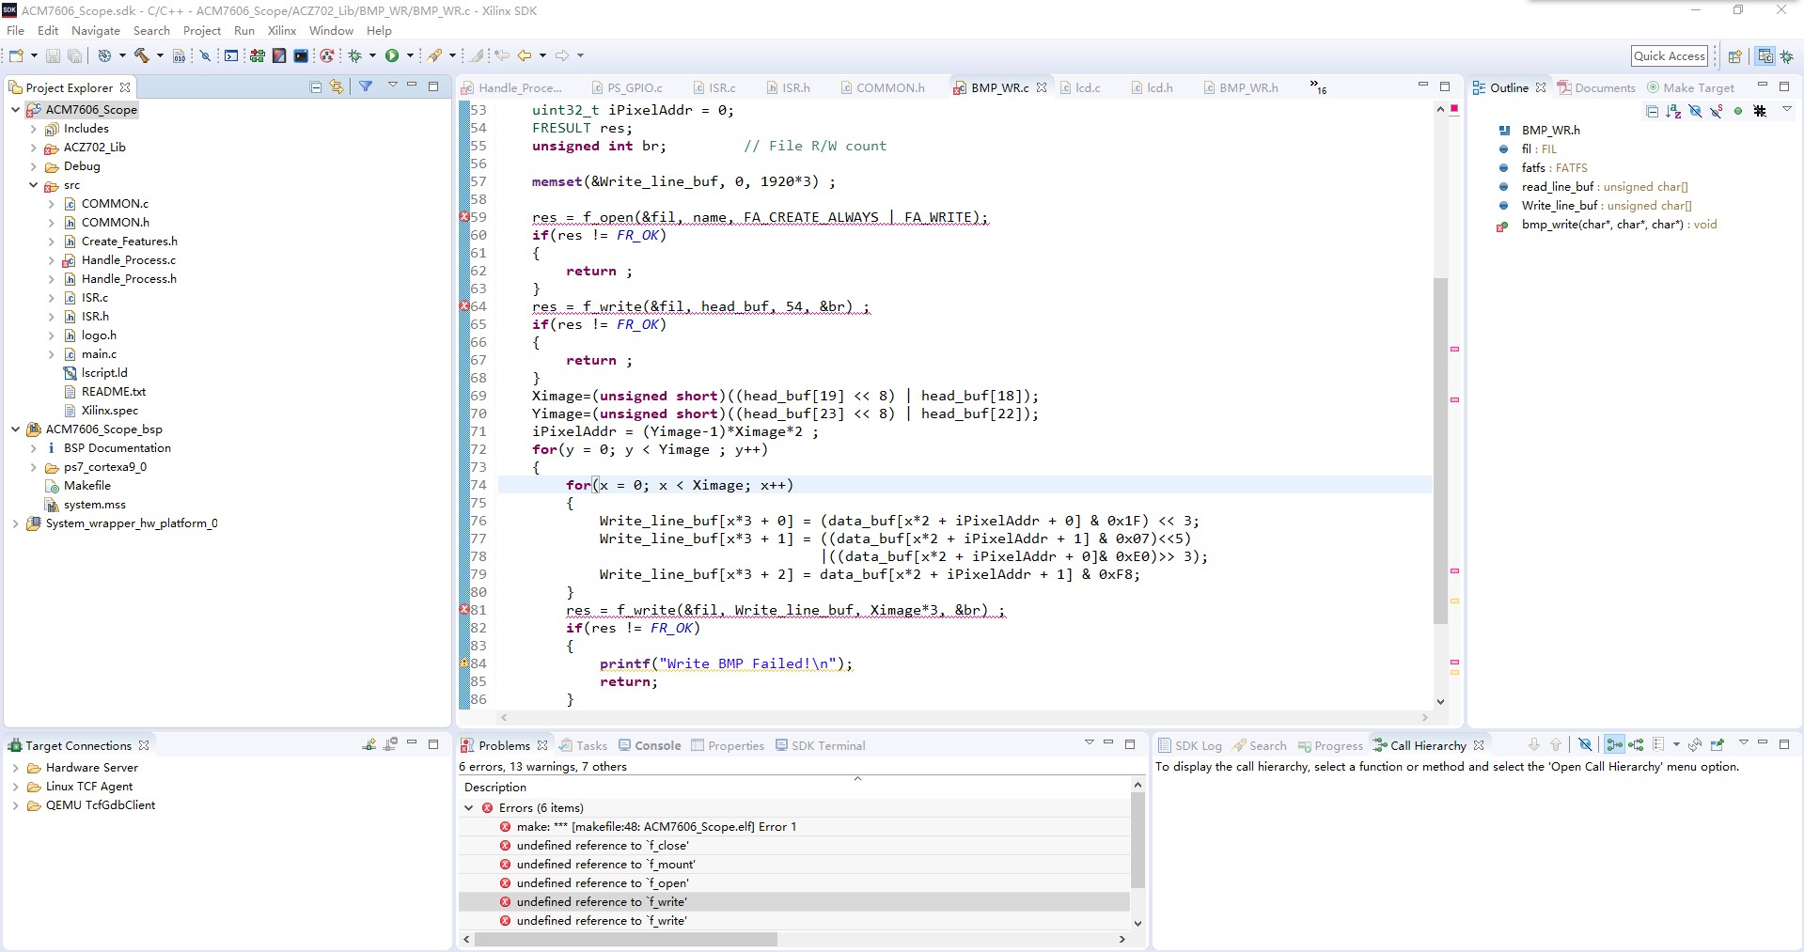This screenshot has height=952, width=1804.
Task: Collapse the ACM7606_Scope project node
Action: point(15,110)
